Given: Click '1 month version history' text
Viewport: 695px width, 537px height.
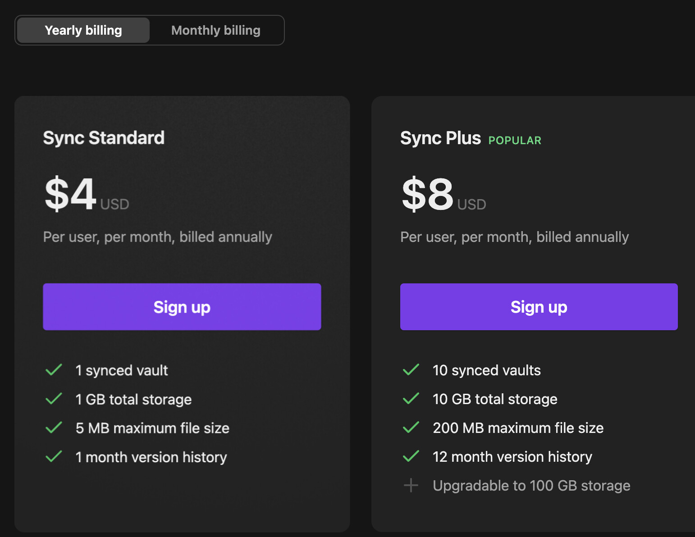Looking at the screenshot, I should pos(151,457).
